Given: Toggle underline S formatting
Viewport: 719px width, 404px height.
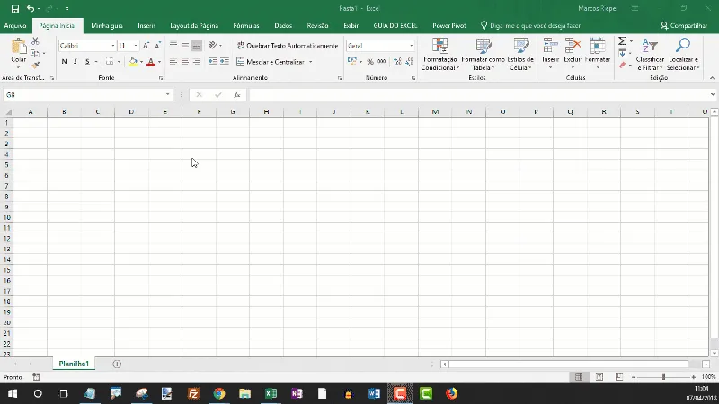Looking at the screenshot, I should 87,61.
